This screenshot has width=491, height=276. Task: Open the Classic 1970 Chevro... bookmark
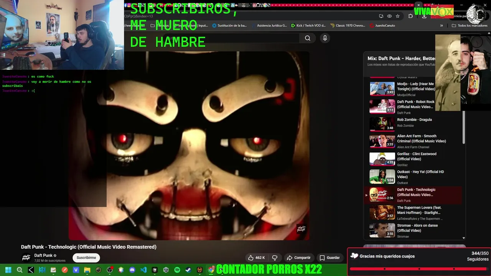[347, 26]
